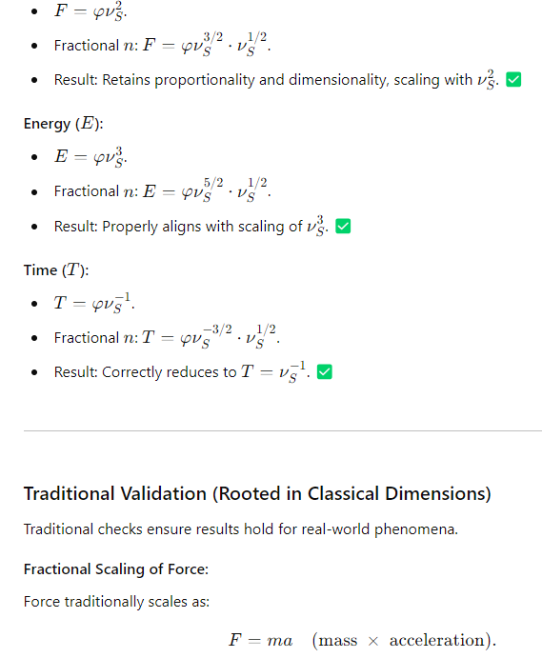Click the Time (T) subheading
The height and width of the screenshot is (658, 542).
point(56,269)
